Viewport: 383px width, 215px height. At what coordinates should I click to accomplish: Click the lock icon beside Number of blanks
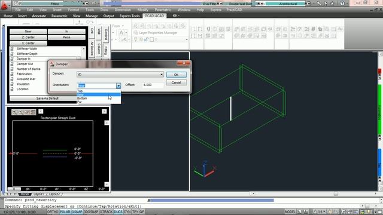(12, 69)
